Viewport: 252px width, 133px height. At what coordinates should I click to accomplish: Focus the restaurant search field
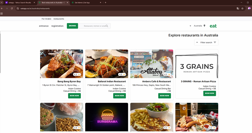tap(95, 26)
